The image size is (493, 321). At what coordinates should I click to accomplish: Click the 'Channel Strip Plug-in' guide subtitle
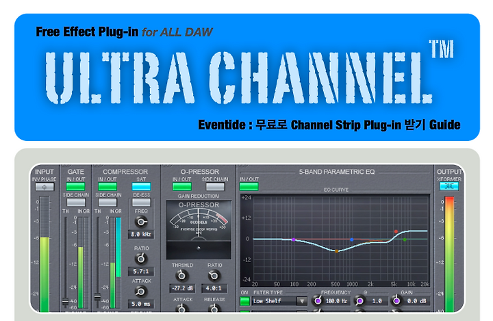(x=346, y=125)
